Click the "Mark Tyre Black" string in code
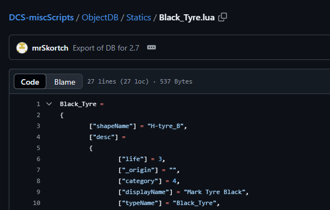This screenshot has height=210, width=330. tap(214, 192)
